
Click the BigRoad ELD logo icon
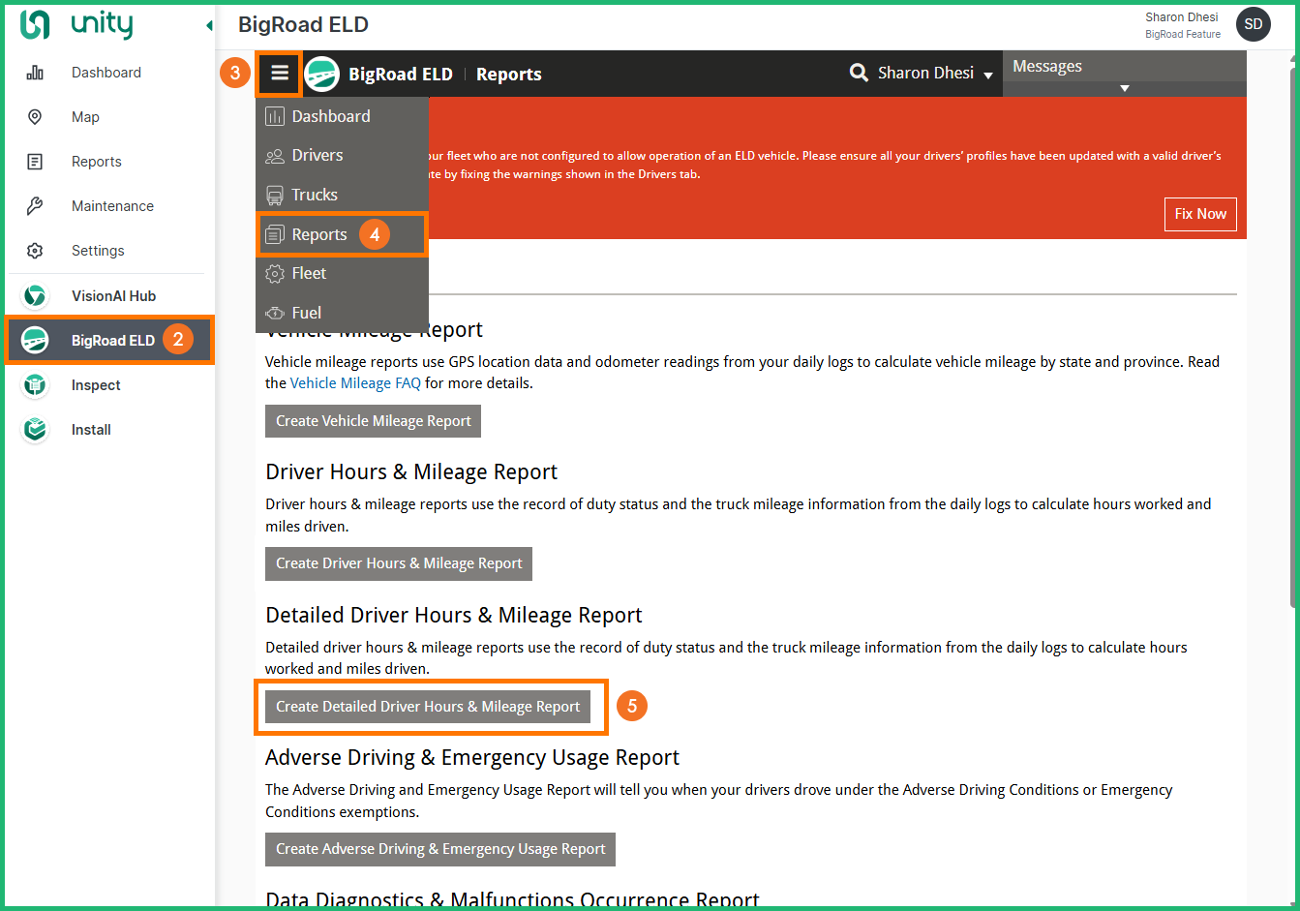coord(322,75)
